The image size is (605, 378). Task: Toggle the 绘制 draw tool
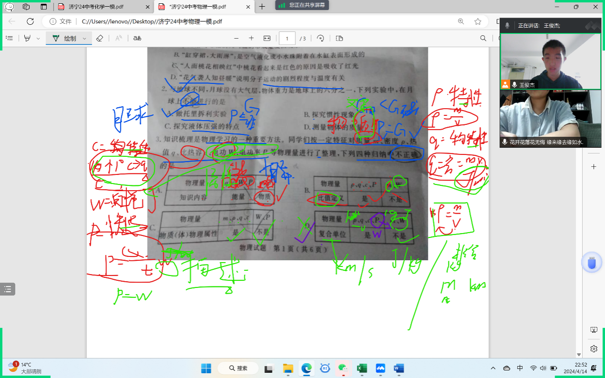64,38
